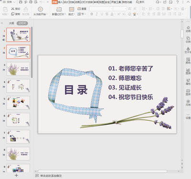Image resolution: width=191 pixels, height=179 pixels.
Task: Click 单击此处添加备注 notes area
Action: point(51,176)
